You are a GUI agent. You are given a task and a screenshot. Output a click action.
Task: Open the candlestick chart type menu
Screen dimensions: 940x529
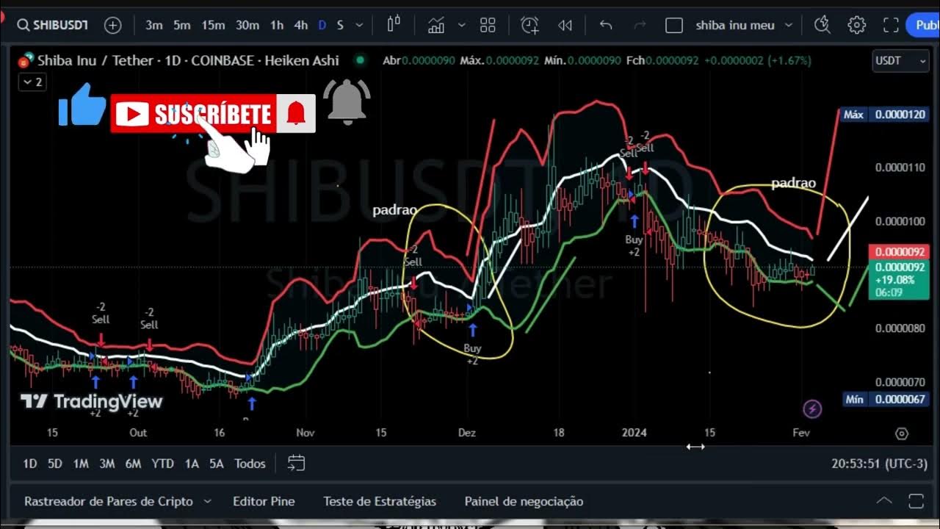(394, 25)
